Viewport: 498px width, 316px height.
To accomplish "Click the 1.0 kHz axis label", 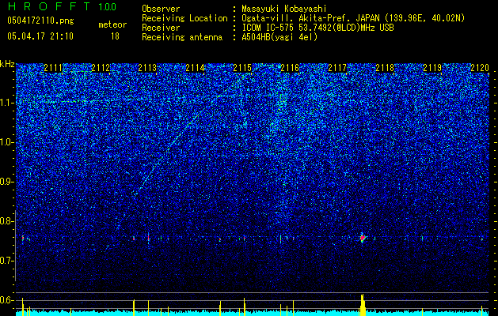I will [x=6, y=142].
